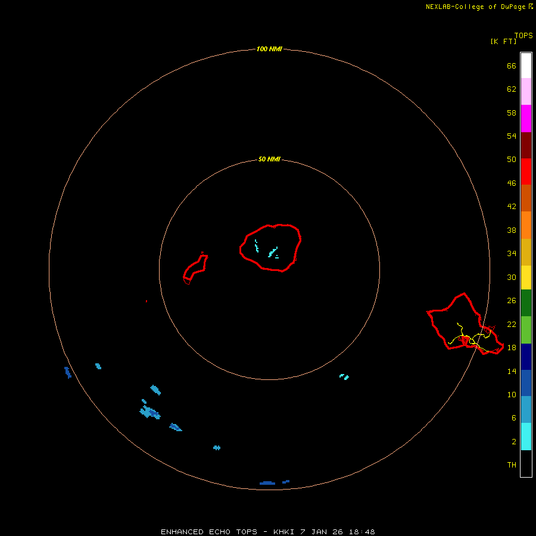Image resolution: width=536 pixels, height=536 pixels.
Task: Click the longest dark blue echo bar at bottom
Action: tap(267, 483)
